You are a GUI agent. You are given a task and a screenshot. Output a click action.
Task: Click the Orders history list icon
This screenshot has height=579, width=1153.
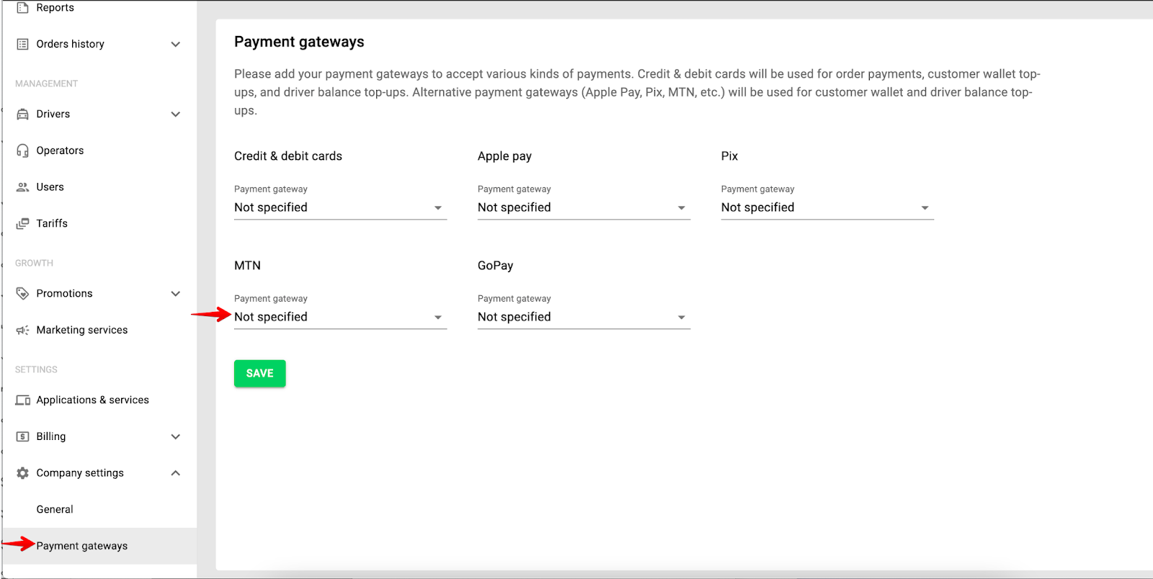click(22, 44)
